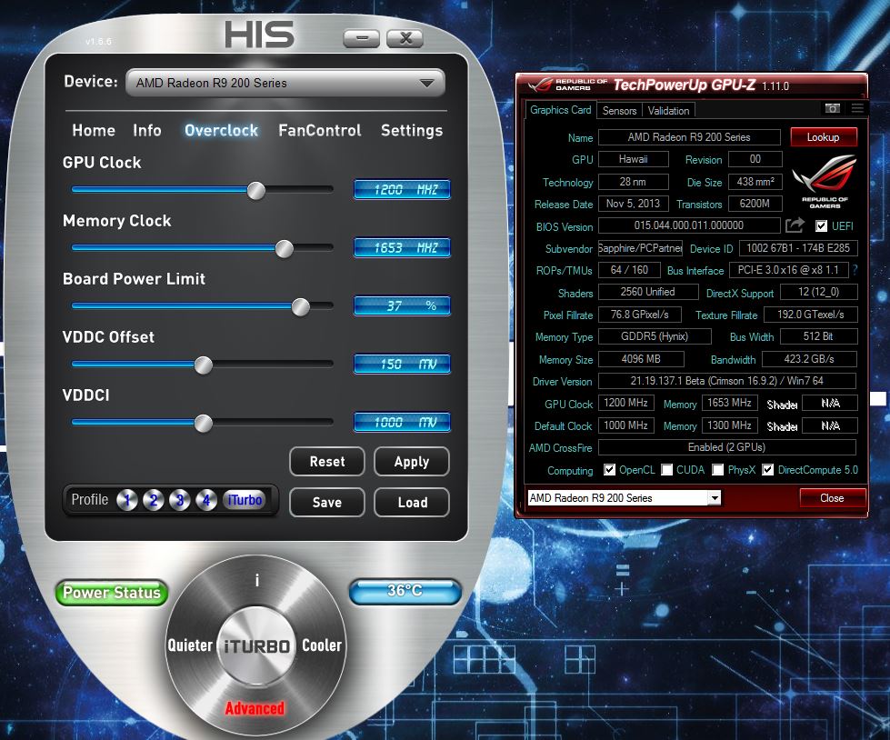Toggle the PhysX checkbox

click(x=718, y=469)
